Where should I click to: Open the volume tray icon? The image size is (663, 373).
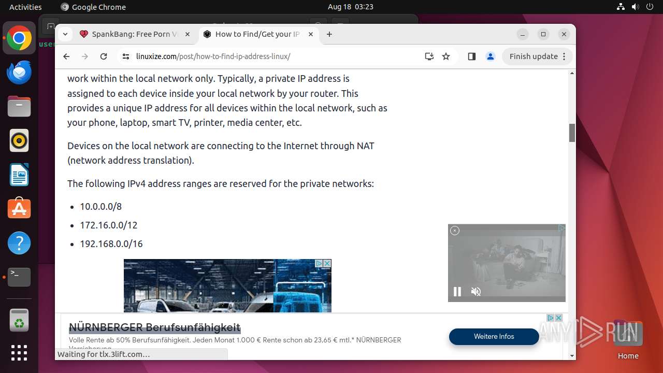pyautogui.click(x=636, y=7)
